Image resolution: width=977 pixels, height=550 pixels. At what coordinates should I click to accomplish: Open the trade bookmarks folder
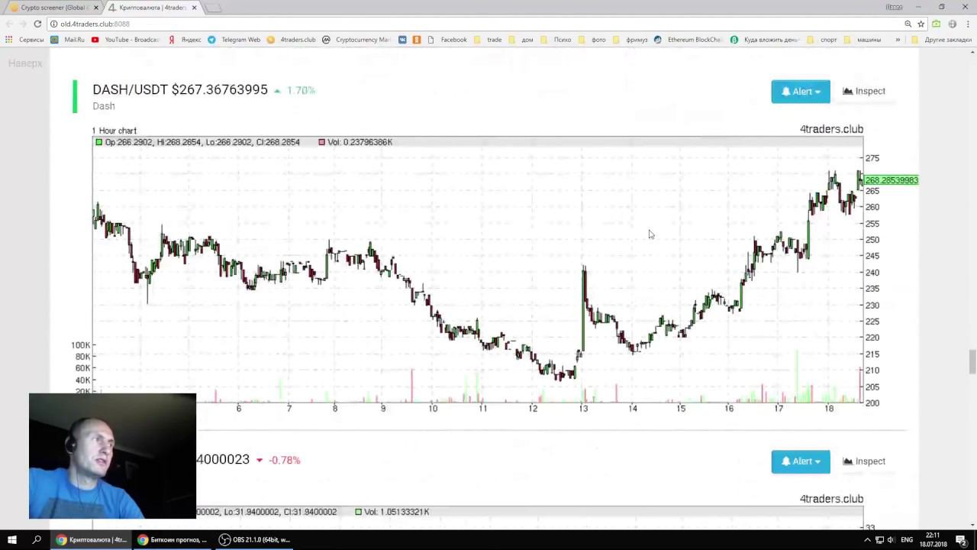pos(488,40)
